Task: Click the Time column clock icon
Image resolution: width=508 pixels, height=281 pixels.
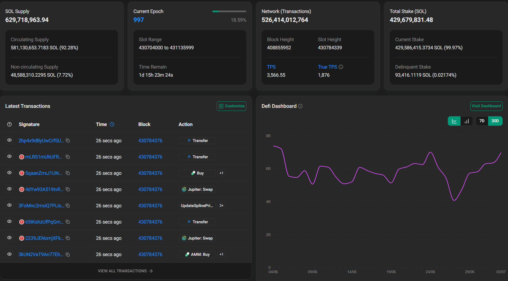Action: (112, 124)
